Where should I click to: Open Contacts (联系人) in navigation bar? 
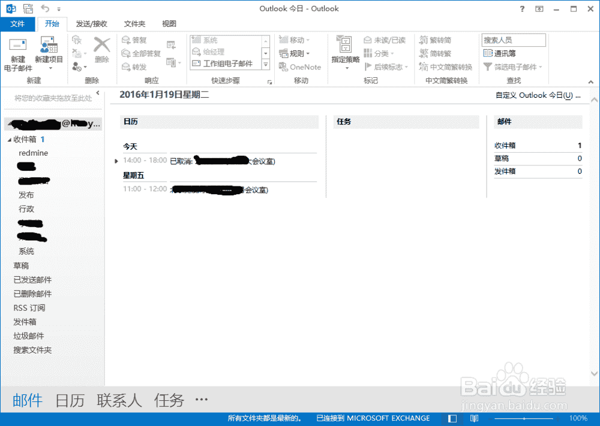[x=119, y=400]
